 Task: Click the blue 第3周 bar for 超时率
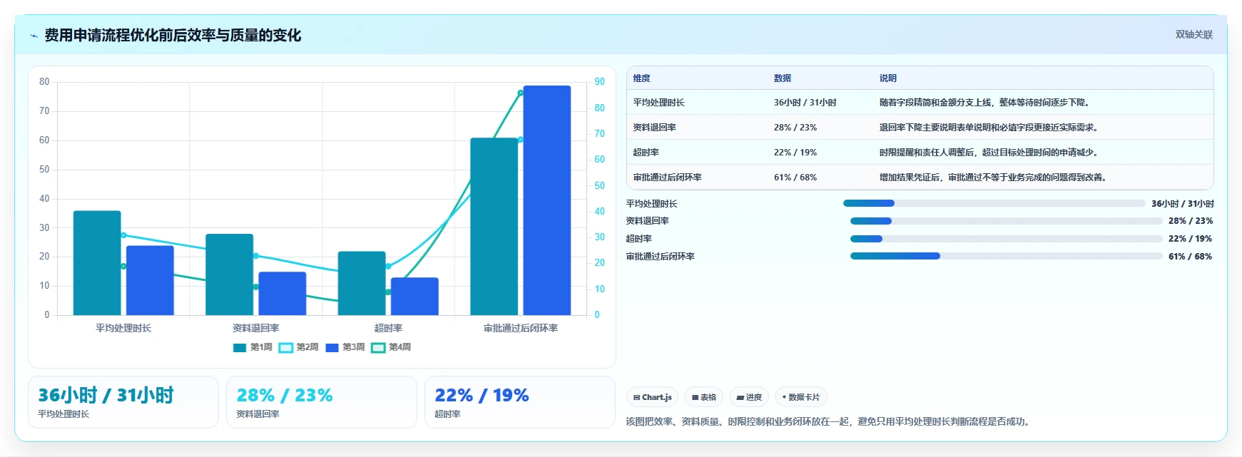click(x=414, y=297)
